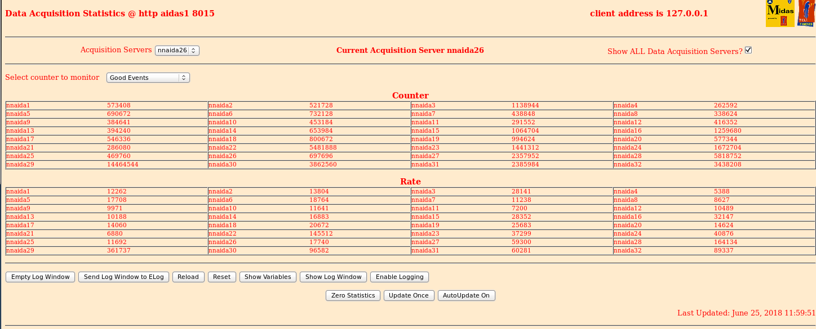The width and height of the screenshot is (816, 329).
Task: Select Rate value 5388 for nnaida4
Action: point(722,191)
